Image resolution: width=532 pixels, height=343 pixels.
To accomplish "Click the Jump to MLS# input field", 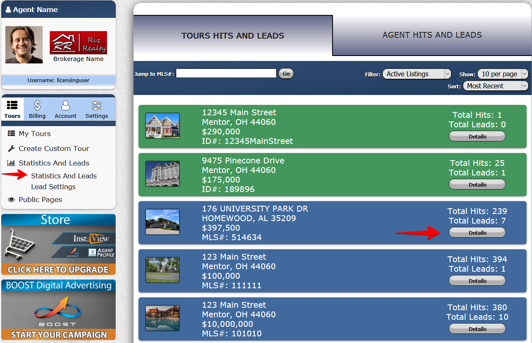I will (x=226, y=73).
